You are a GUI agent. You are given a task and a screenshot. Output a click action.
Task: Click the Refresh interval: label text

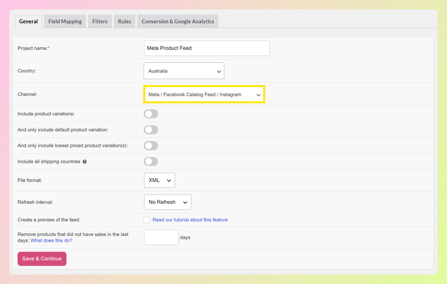tap(35, 202)
